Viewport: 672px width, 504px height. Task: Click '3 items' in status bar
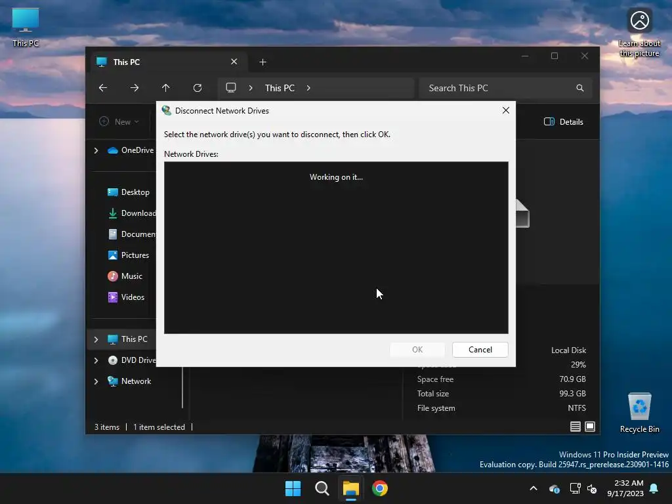107,427
